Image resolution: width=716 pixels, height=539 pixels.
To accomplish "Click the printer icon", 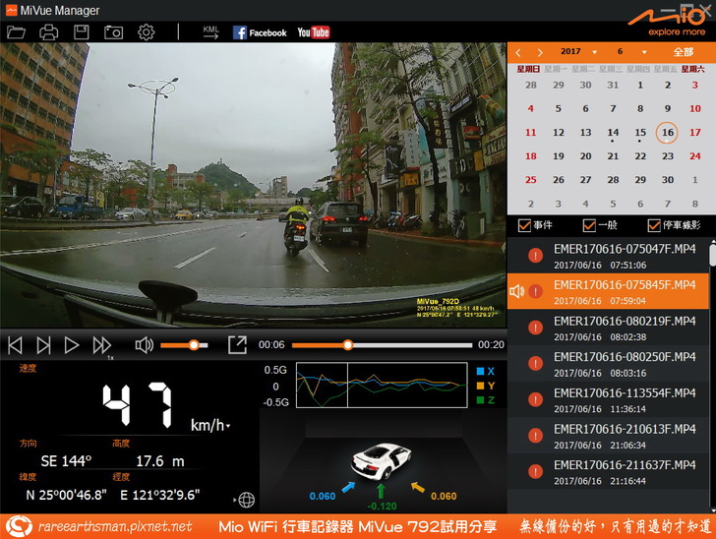I will 49,32.
